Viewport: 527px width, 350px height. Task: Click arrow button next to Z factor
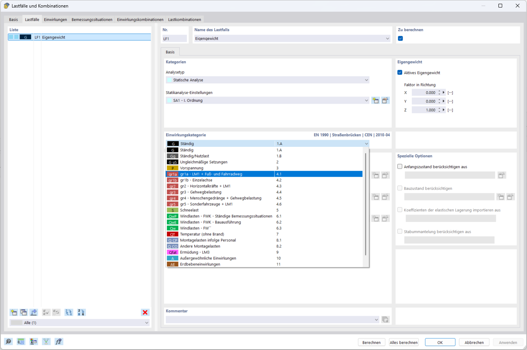(444, 110)
